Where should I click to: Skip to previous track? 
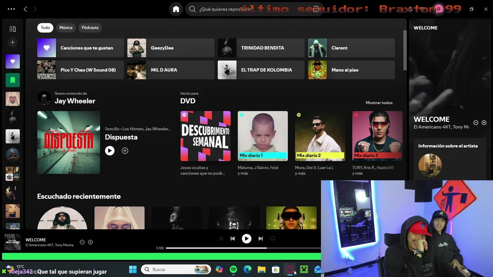(233, 239)
